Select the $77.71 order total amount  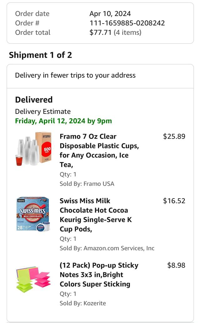(100, 32)
